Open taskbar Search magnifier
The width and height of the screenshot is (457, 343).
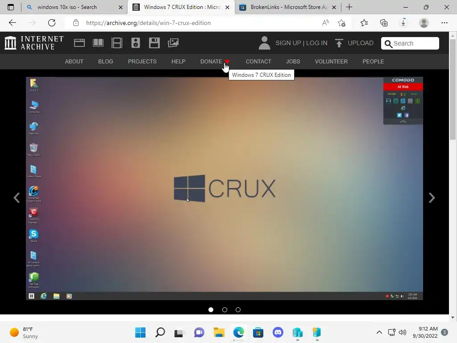(160, 332)
